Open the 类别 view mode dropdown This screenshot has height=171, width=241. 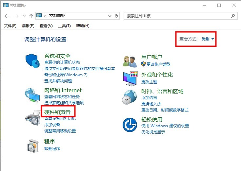point(208,39)
